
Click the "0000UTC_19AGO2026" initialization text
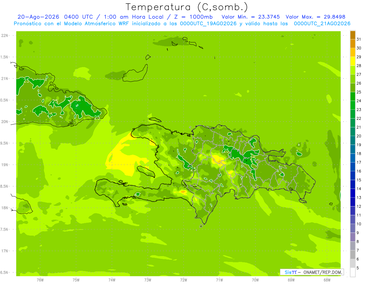pos(208,24)
